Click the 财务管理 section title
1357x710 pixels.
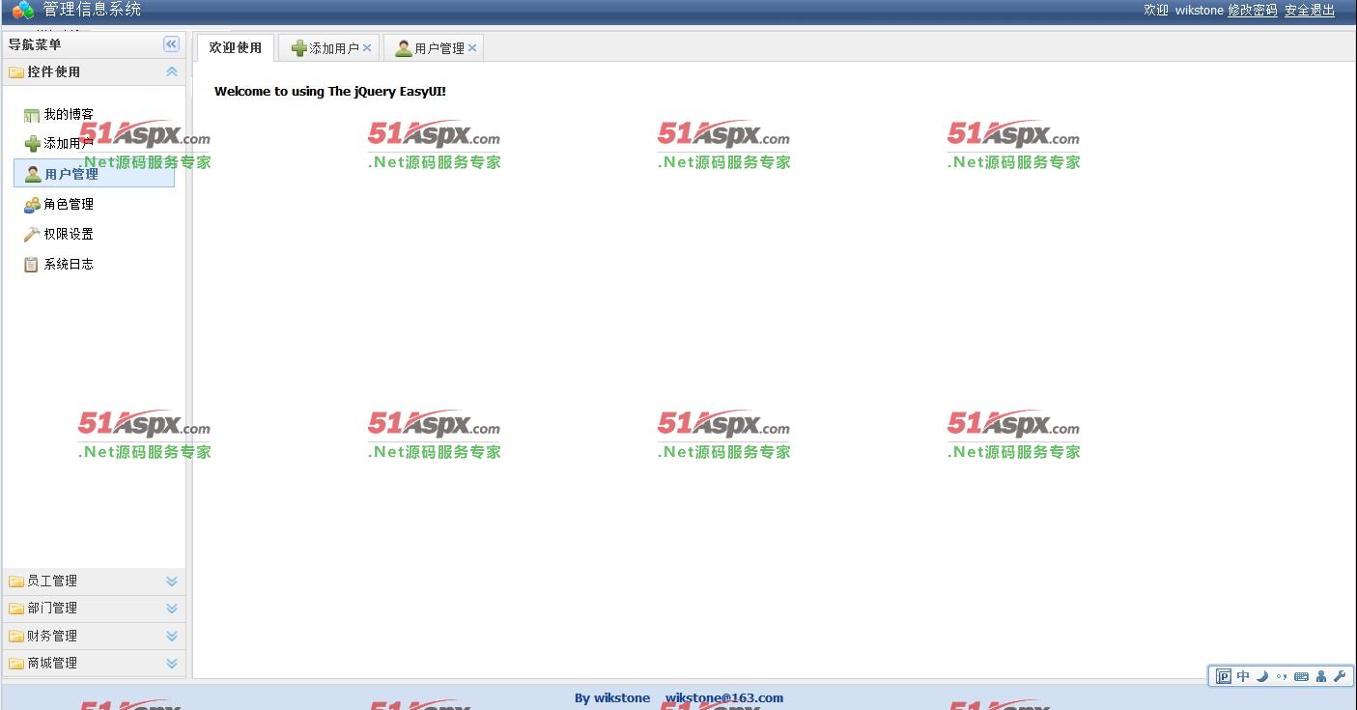[52, 637]
